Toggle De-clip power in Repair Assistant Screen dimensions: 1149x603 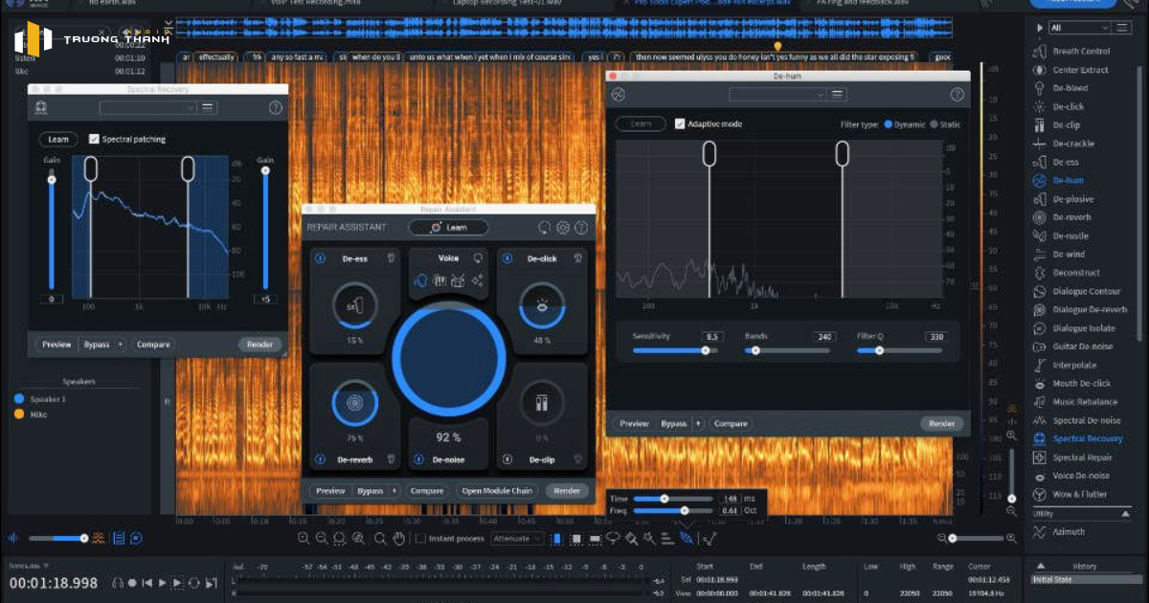point(507,459)
